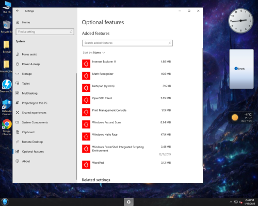Viewport: 258px width, 206px height.
Task: Go to Settings Home
Action: point(44,22)
